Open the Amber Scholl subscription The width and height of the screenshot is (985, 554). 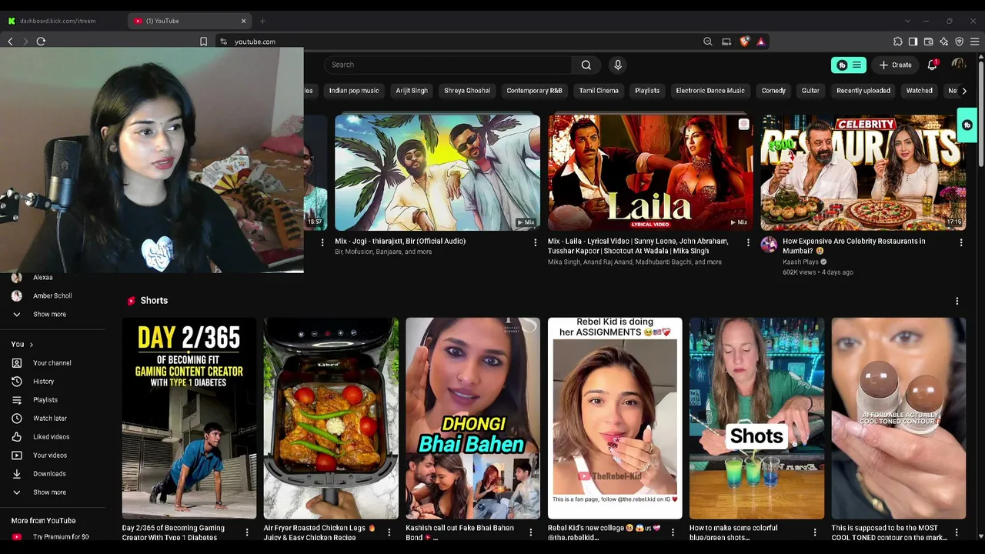(x=52, y=296)
